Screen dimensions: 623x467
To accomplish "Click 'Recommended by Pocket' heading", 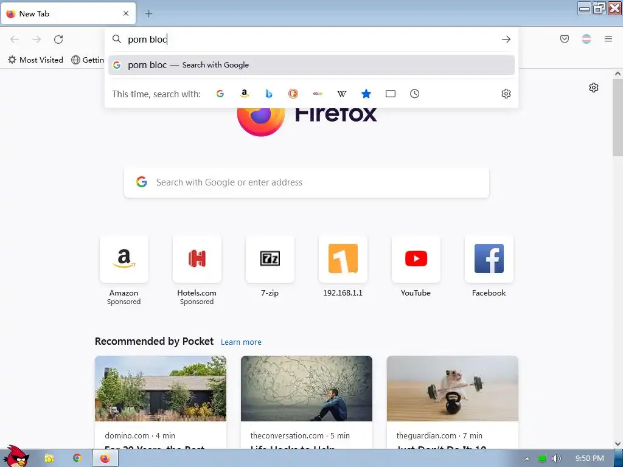I will click(154, 342).
